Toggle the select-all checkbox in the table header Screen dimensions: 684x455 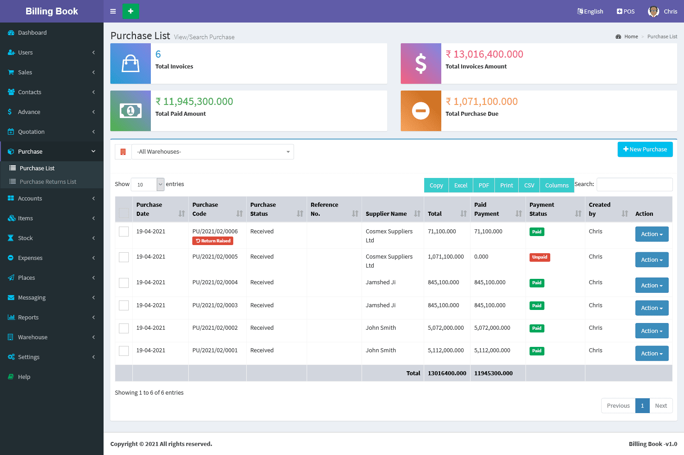point(124,213)
